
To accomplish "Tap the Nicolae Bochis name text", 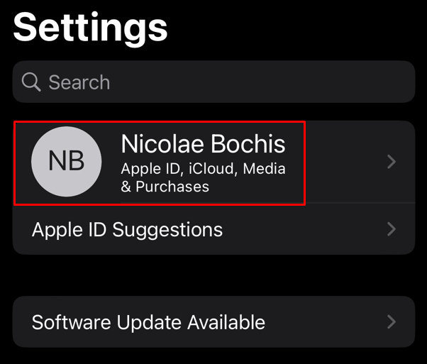I will pyautogui.click(x=203, y=144).
